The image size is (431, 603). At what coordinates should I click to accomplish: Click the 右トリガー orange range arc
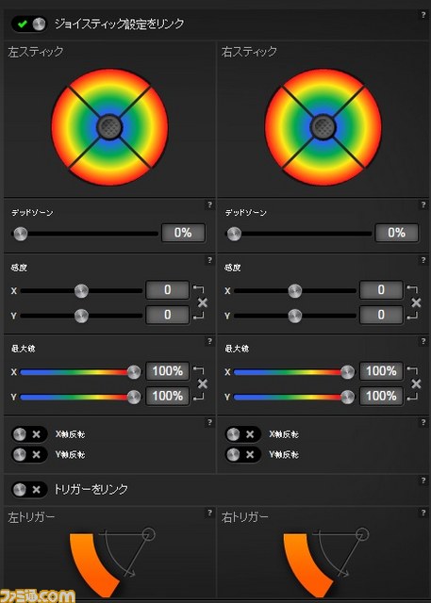click(306, 565)
